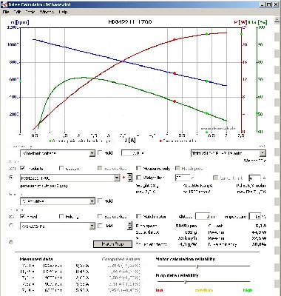Click the 'Measured data' heading

[36, 259]
